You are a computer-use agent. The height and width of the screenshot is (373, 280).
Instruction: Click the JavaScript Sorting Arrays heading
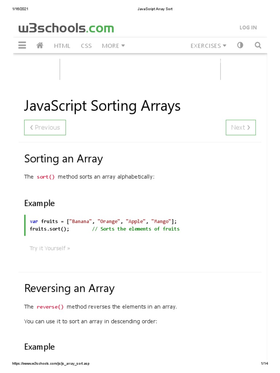pyautogui.click(x=102, y=106)
